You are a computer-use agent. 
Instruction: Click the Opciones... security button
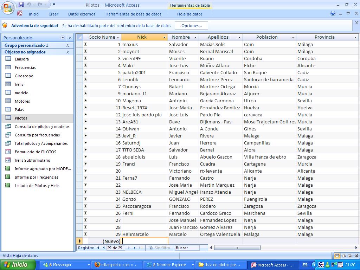tap(192, 26)
